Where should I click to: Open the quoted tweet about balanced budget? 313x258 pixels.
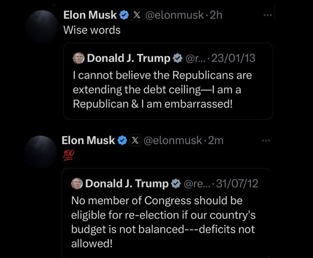click(167, 213)
